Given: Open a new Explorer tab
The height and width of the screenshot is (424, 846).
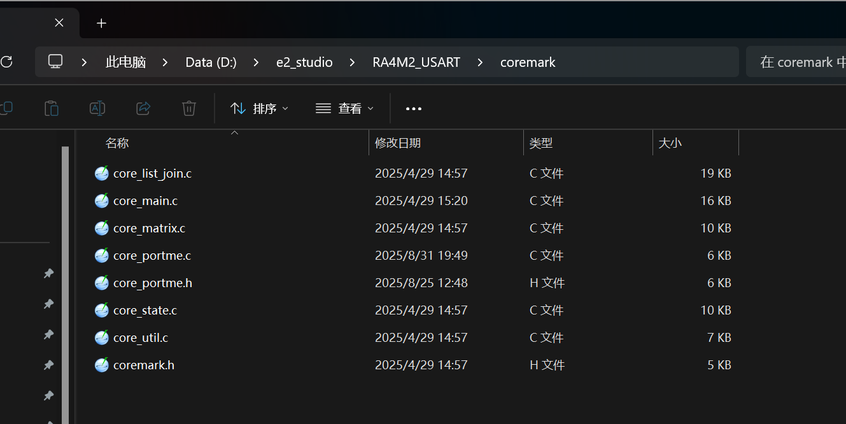Looking at the screenshot, I should [101, 23].
